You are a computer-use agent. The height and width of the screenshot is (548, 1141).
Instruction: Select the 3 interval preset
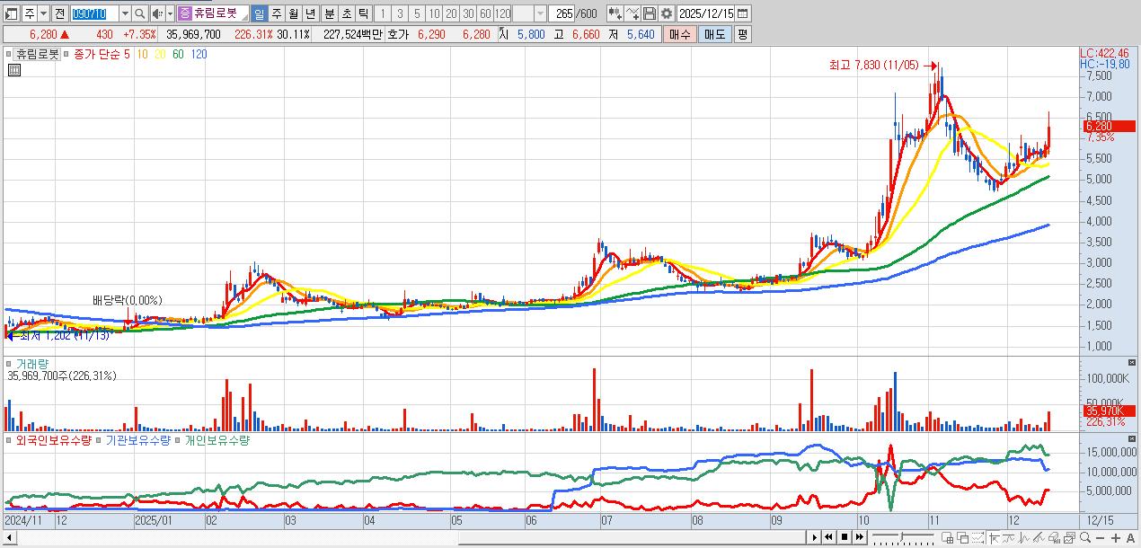point(400,13)
